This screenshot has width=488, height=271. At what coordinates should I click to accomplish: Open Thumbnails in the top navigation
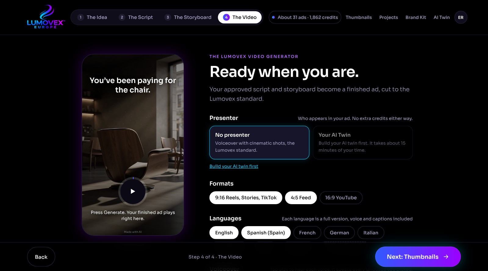[x=359, y=17]
